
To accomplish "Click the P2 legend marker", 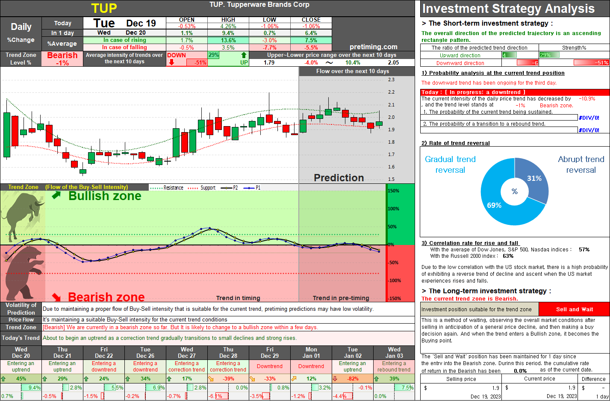I will 226,188.
